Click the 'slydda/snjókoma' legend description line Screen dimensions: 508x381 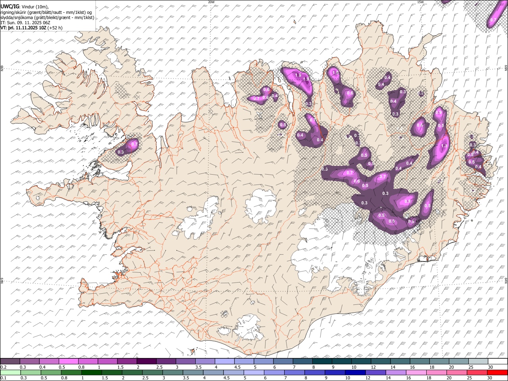tap(47, 17)
